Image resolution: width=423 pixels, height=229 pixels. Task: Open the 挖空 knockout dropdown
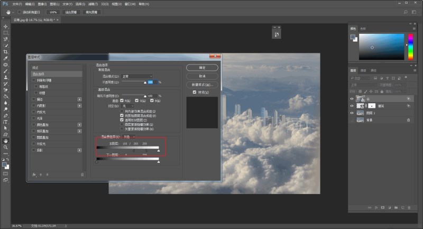pyautogui.click(x=128, y=106)
